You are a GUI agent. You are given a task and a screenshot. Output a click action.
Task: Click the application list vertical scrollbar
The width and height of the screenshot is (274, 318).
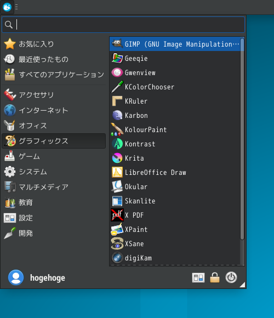pos(242,139)
